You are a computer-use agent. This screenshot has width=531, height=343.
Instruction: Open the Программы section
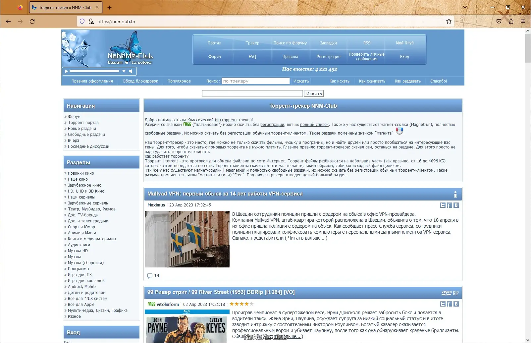[x=78, y=269]
